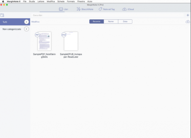Click the Modifica link in book list
191x138 pixels.
click(35, 22)
